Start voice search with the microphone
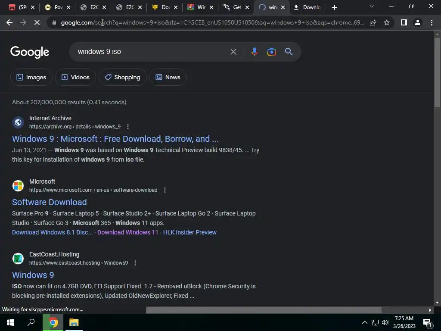Image resolution: width=441 pixels, height=331 pixels. click(x=254, y=52)
